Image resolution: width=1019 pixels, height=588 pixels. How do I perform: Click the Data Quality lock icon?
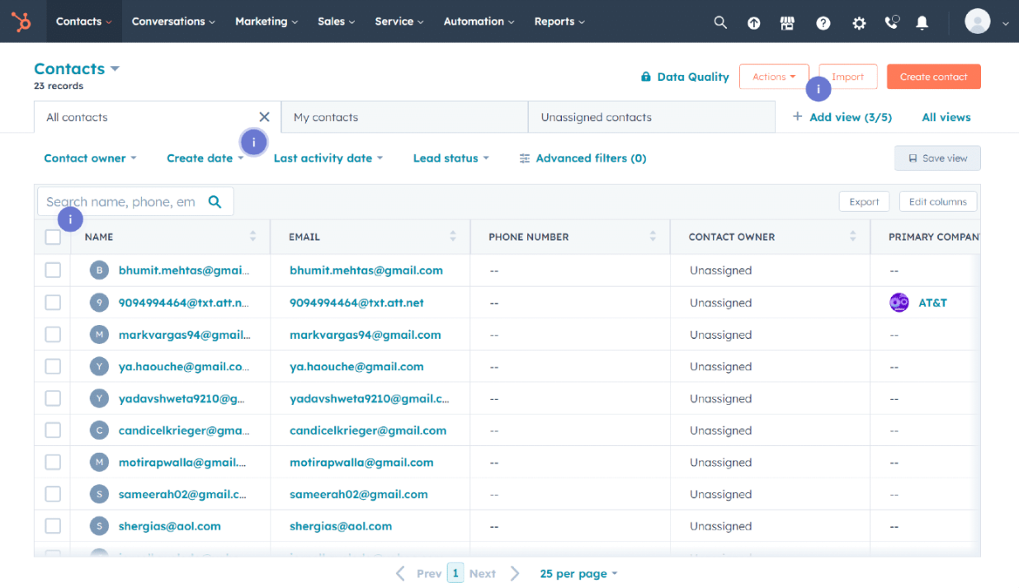[646, 77]
